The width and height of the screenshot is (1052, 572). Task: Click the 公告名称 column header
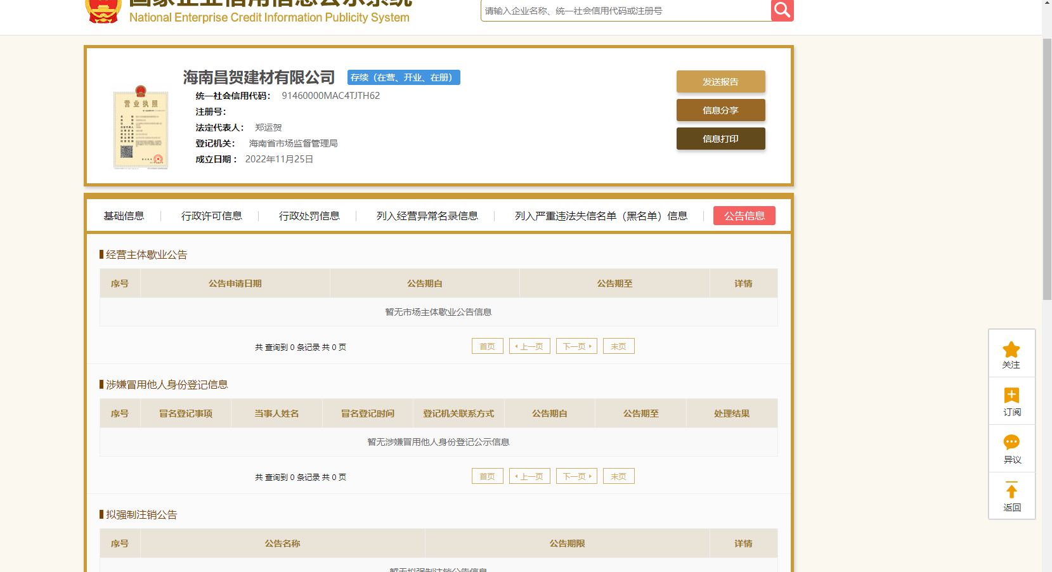282,543
